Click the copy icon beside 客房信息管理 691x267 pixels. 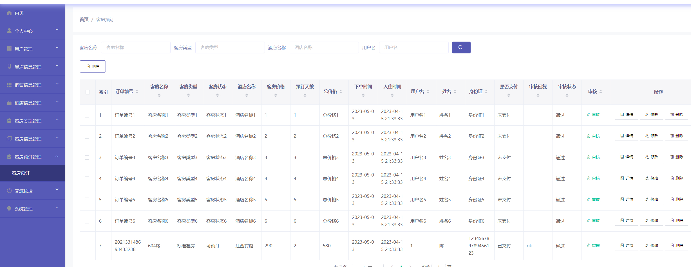point(9,139)
